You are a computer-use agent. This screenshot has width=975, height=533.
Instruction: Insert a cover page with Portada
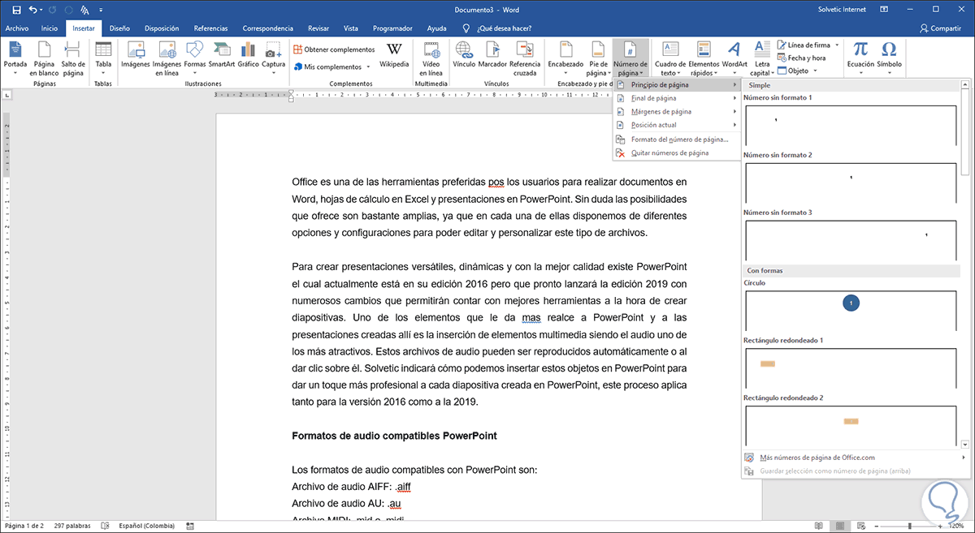coord(15,58)
